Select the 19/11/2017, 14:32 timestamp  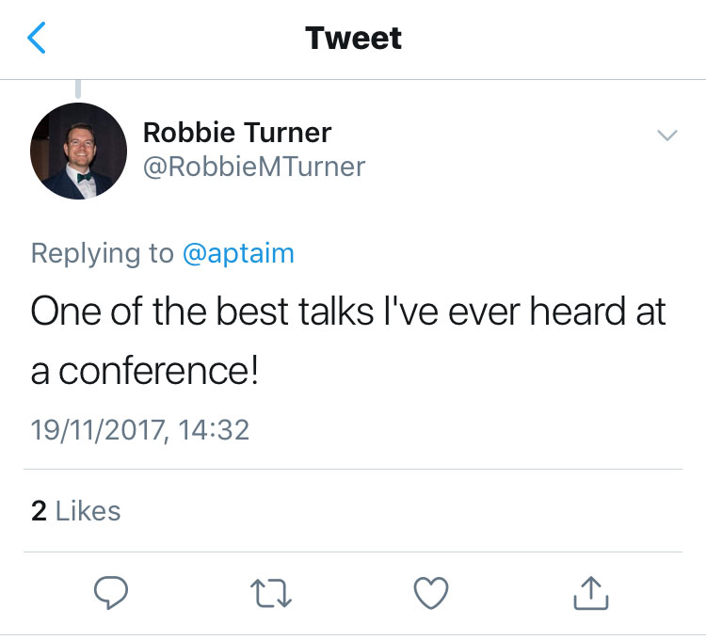coord(139,430)
